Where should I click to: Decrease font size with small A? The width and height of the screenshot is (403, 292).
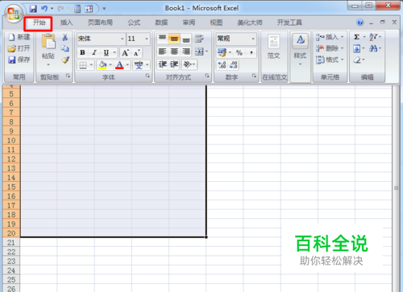click(136, 53)
